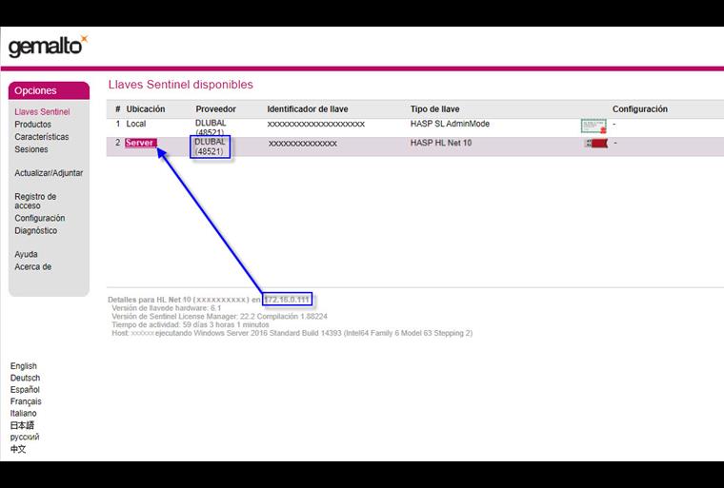Viewport: 724px width, 488px height.
Task: Click the Ubicación column header
Action: (x=146, y=108)
